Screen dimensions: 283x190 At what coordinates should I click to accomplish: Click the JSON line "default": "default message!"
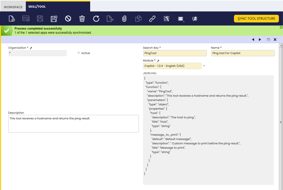pyautogui.click(x=171, y=139)
